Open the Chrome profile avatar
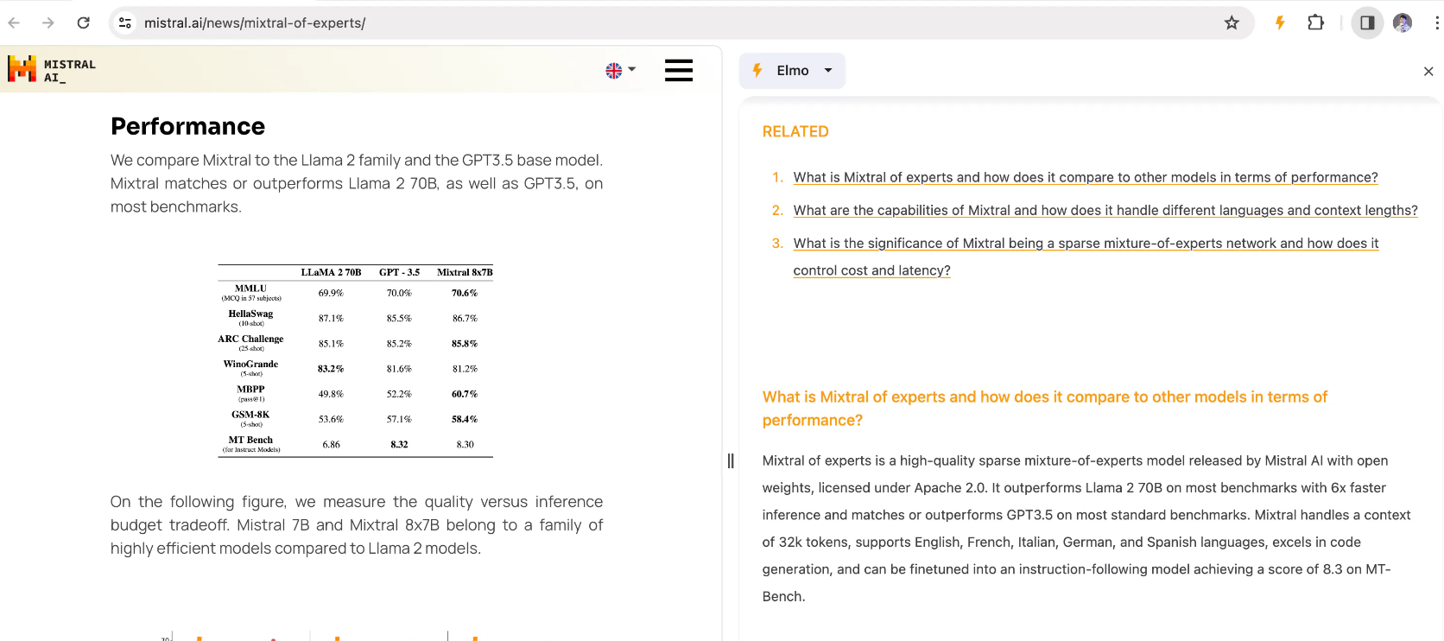The height and width of the screenshot is (641, 1444). tap(1403, 22)
